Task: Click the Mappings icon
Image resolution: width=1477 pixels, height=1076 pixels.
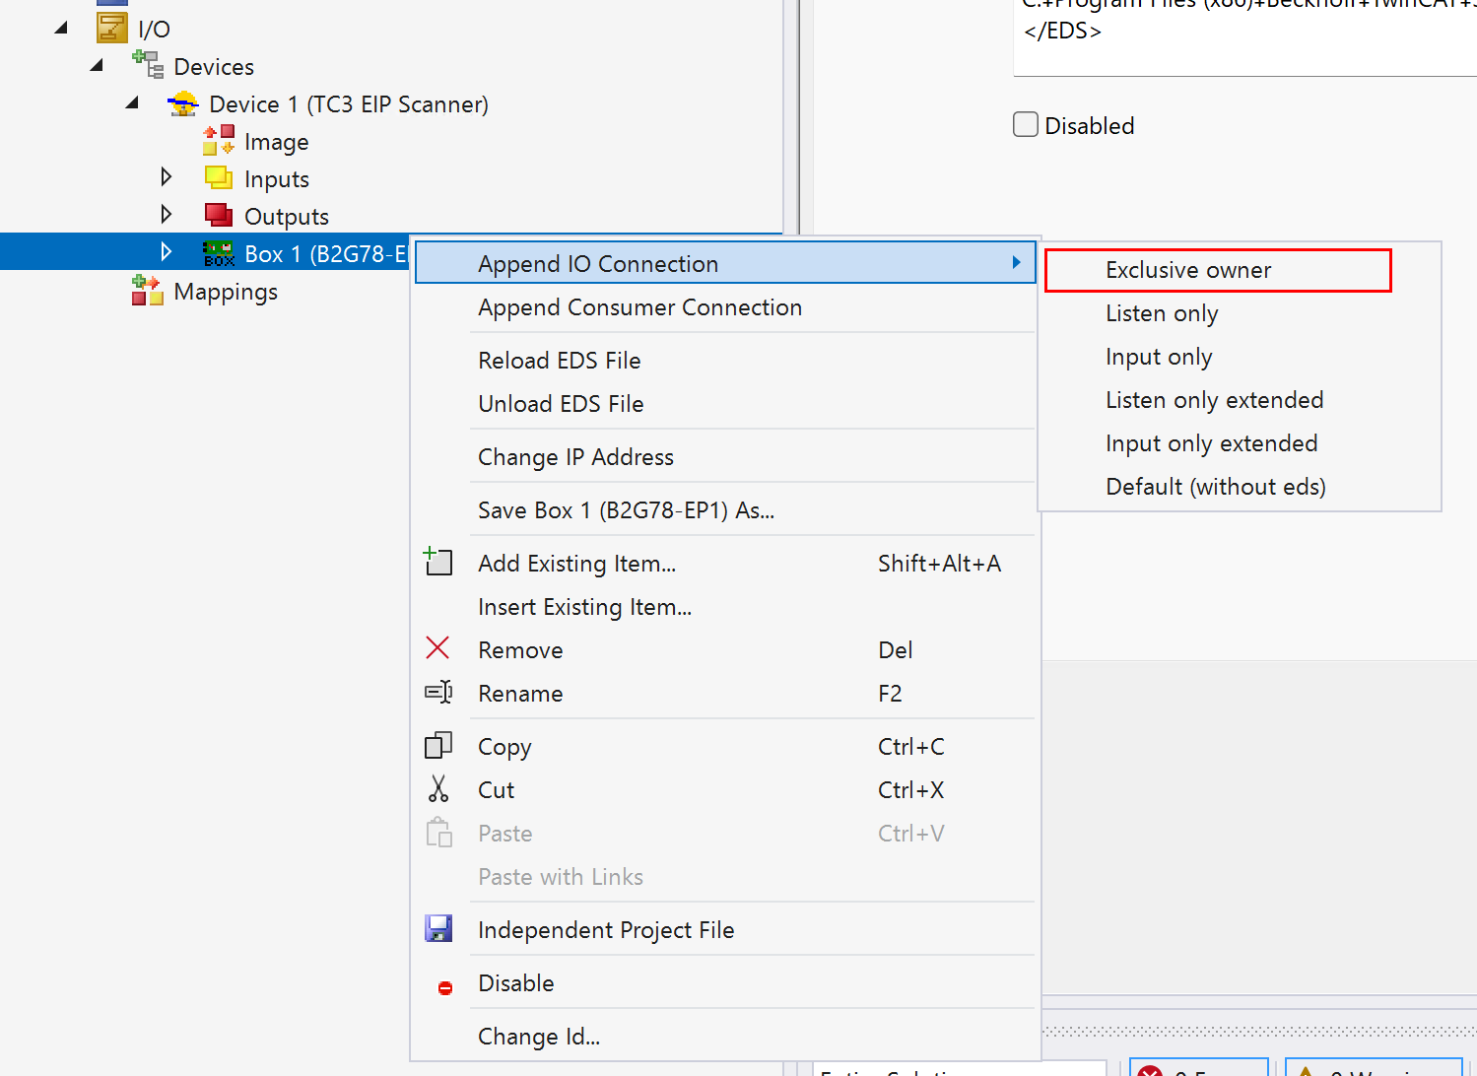Action: [x=148, y=291]
